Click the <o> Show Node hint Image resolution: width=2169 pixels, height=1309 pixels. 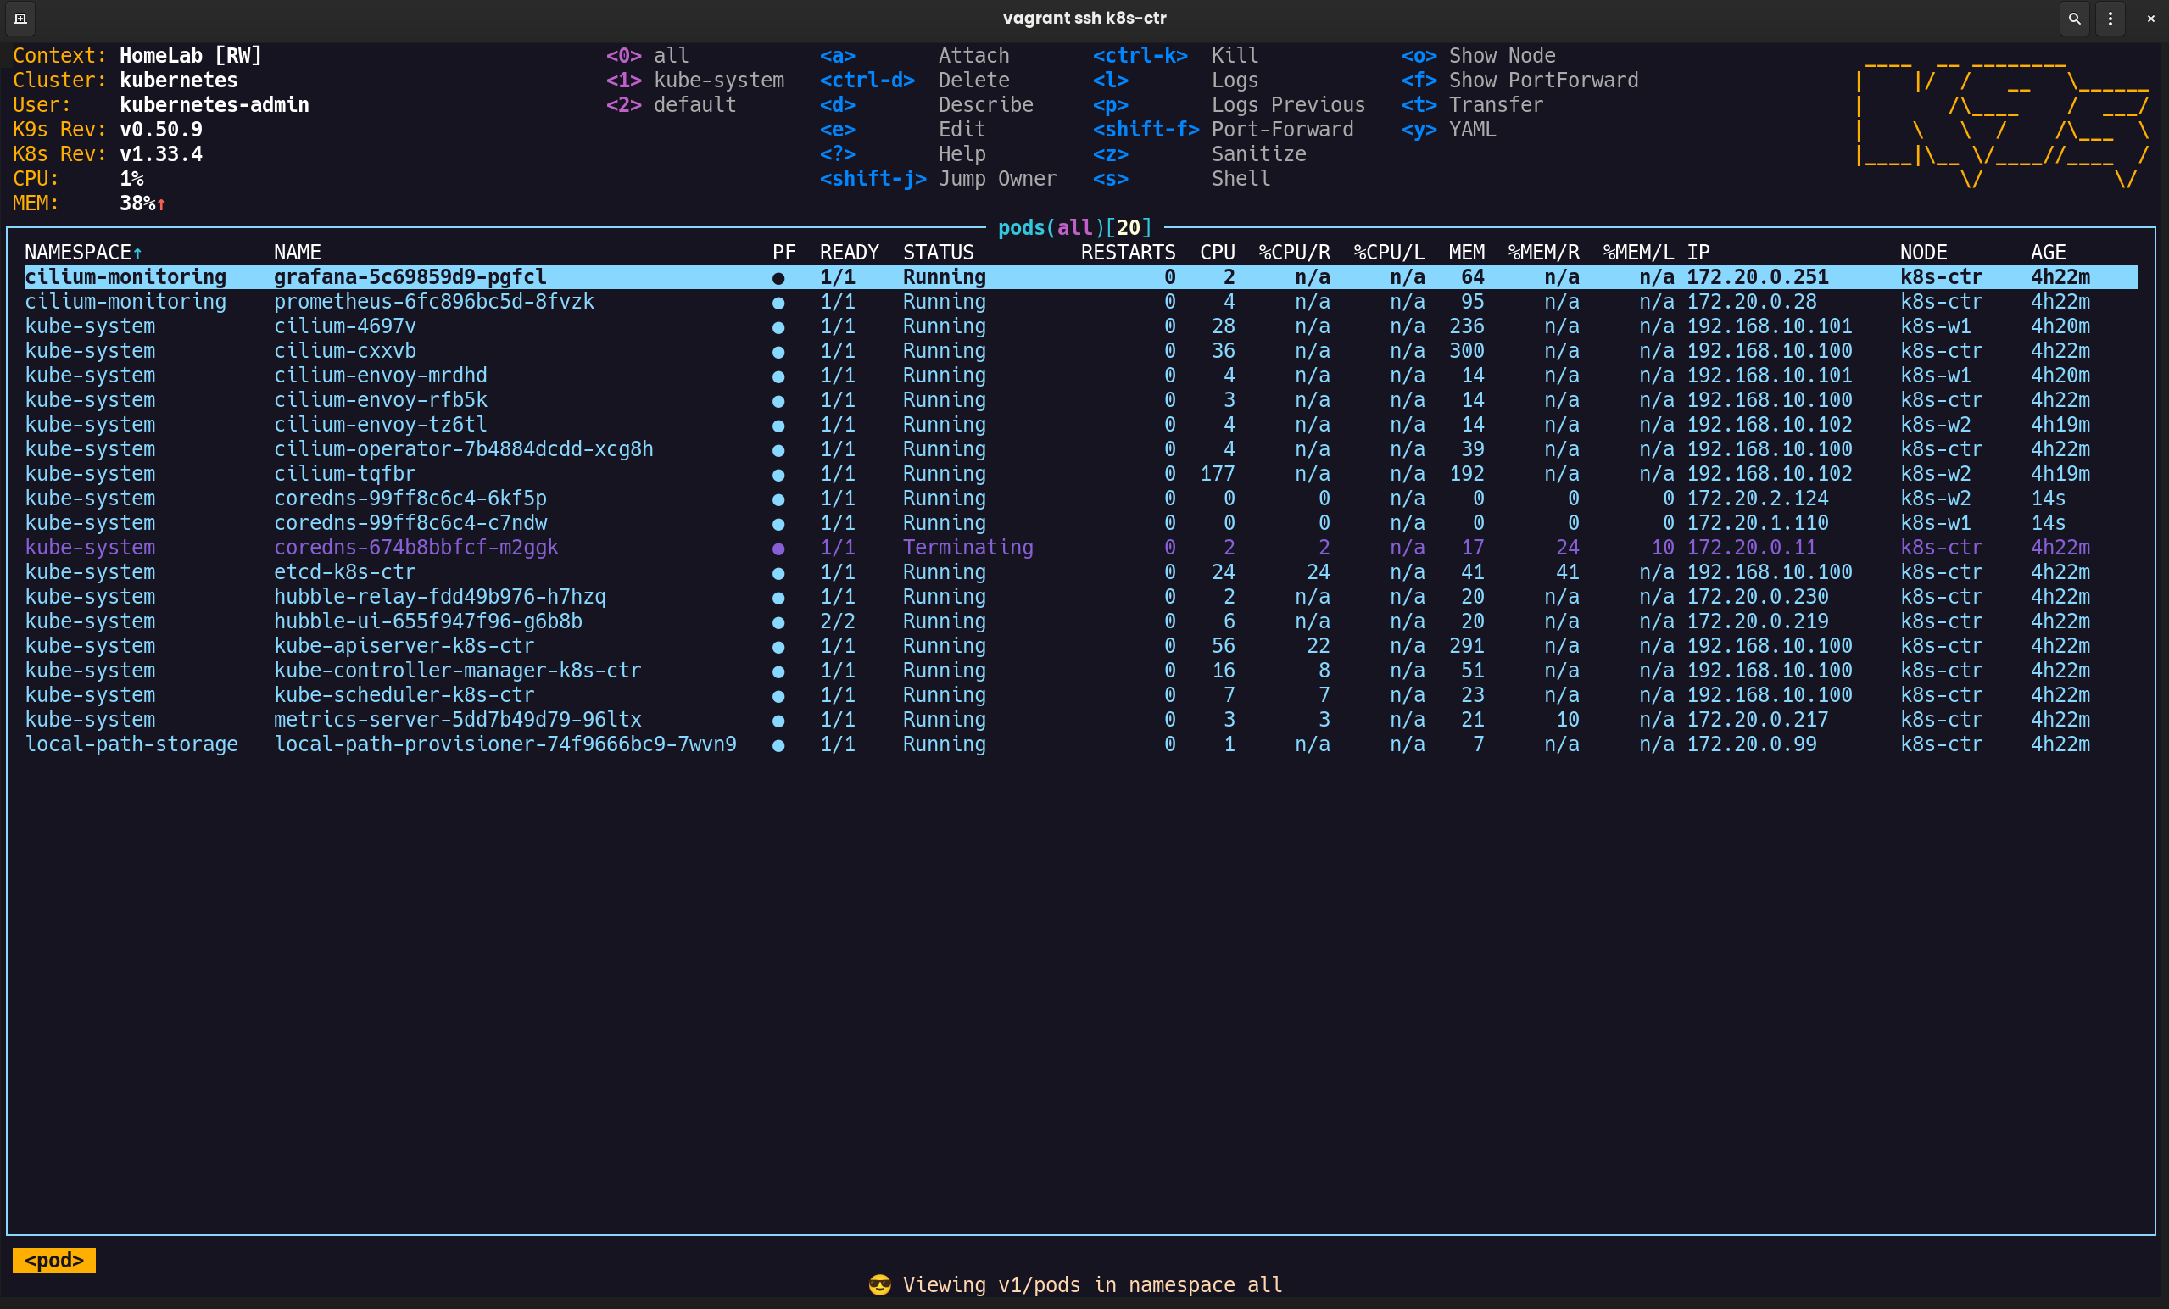pos(1479,55)
